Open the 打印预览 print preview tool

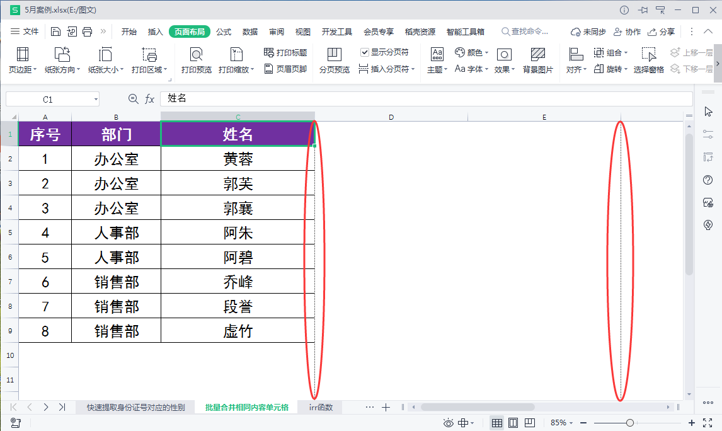[196, 60]
